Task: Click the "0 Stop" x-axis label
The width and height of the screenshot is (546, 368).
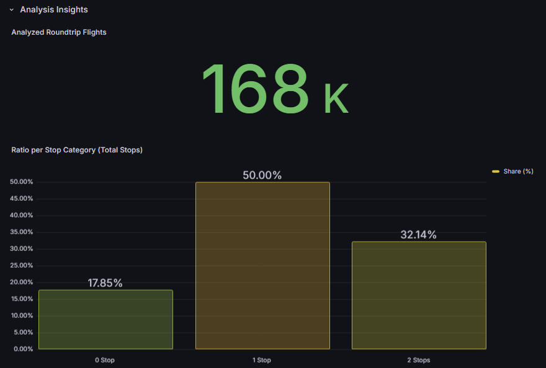Action: pos(105,360)
